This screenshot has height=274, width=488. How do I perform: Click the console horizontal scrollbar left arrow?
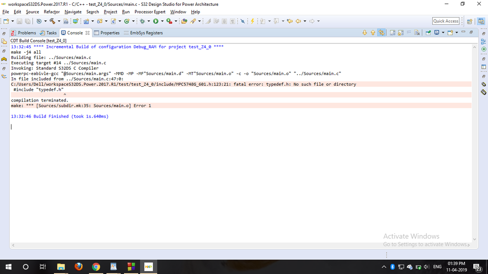point(13,245)
